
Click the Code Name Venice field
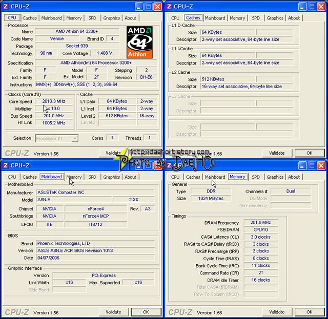tap(57, 39)
